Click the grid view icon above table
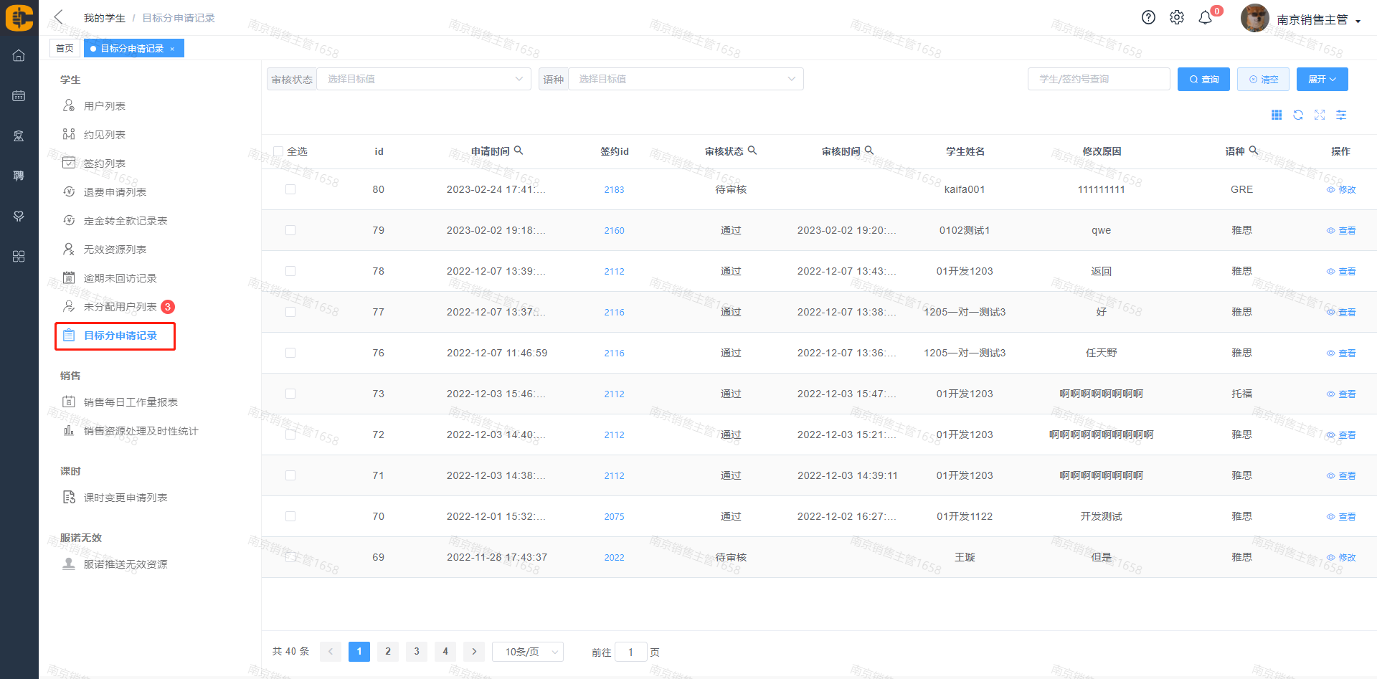Screen dimensions: 1377x679 coord(1277,115)
